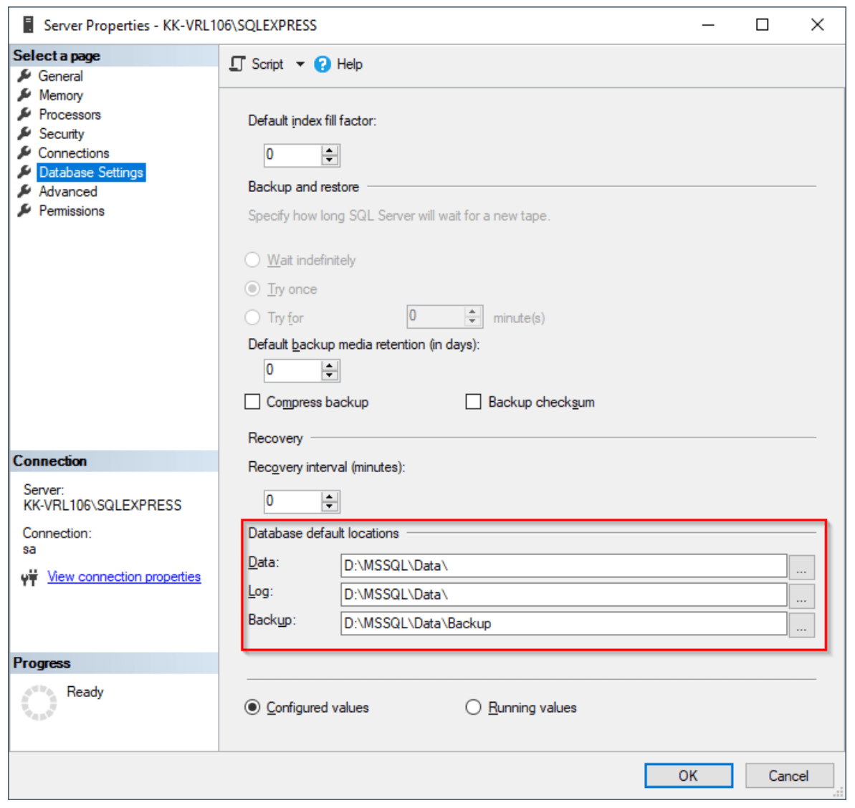Click the Data default location field

[x=564, y=566]
